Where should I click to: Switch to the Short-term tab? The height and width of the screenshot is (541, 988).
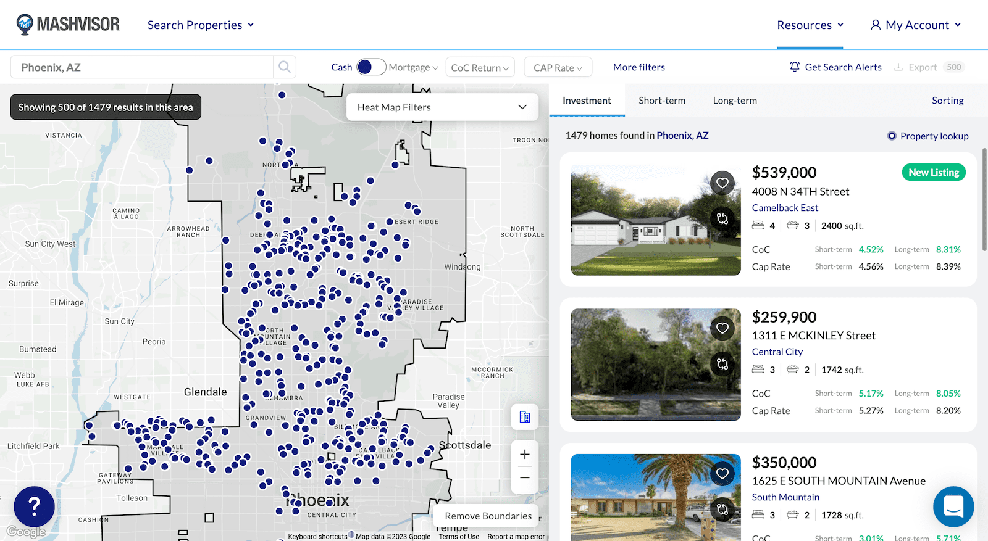(x=662, y=101)
